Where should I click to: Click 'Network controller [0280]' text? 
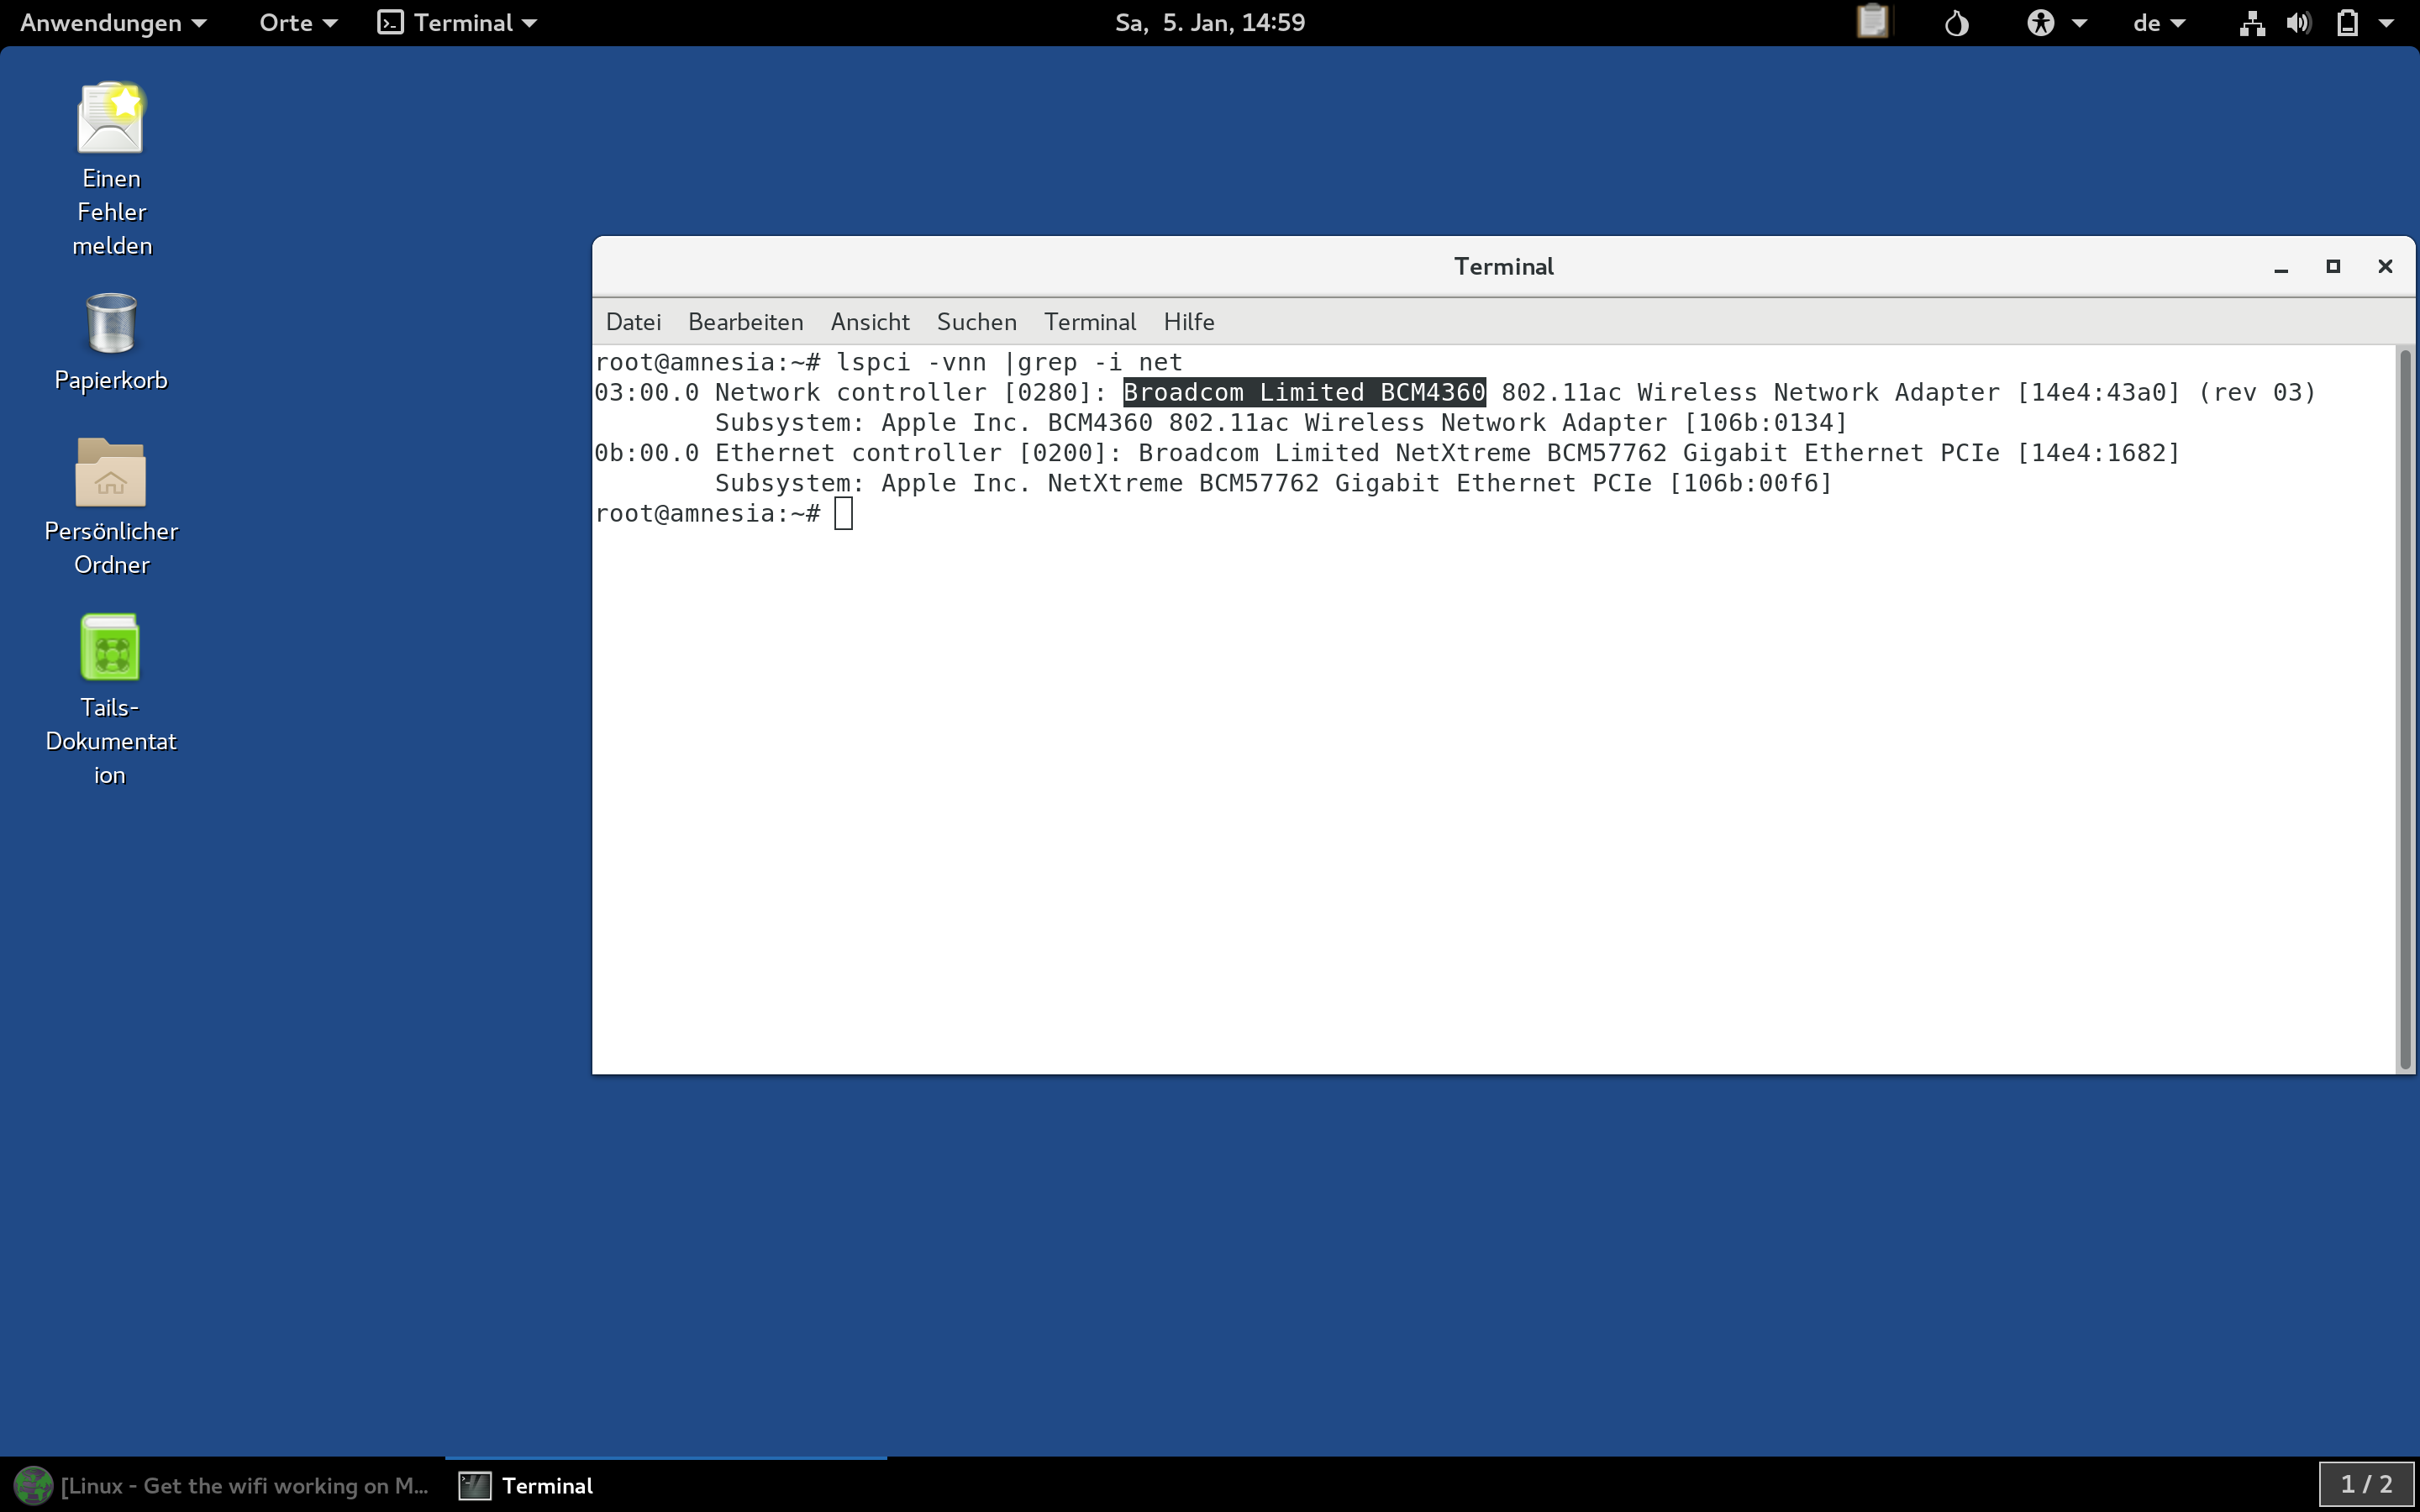pos(904,392)
